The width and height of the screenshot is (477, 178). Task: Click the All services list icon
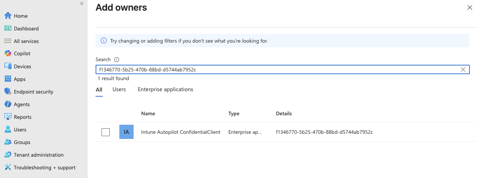(x=8, y=41)
